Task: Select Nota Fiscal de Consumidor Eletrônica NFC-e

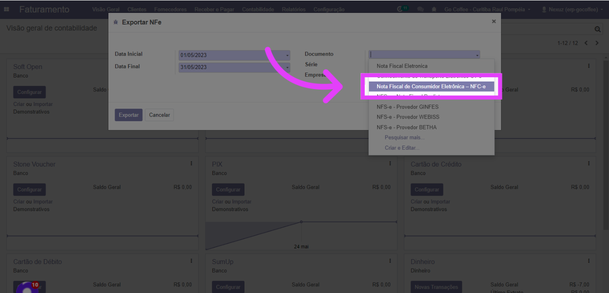Action: (431, 86)
